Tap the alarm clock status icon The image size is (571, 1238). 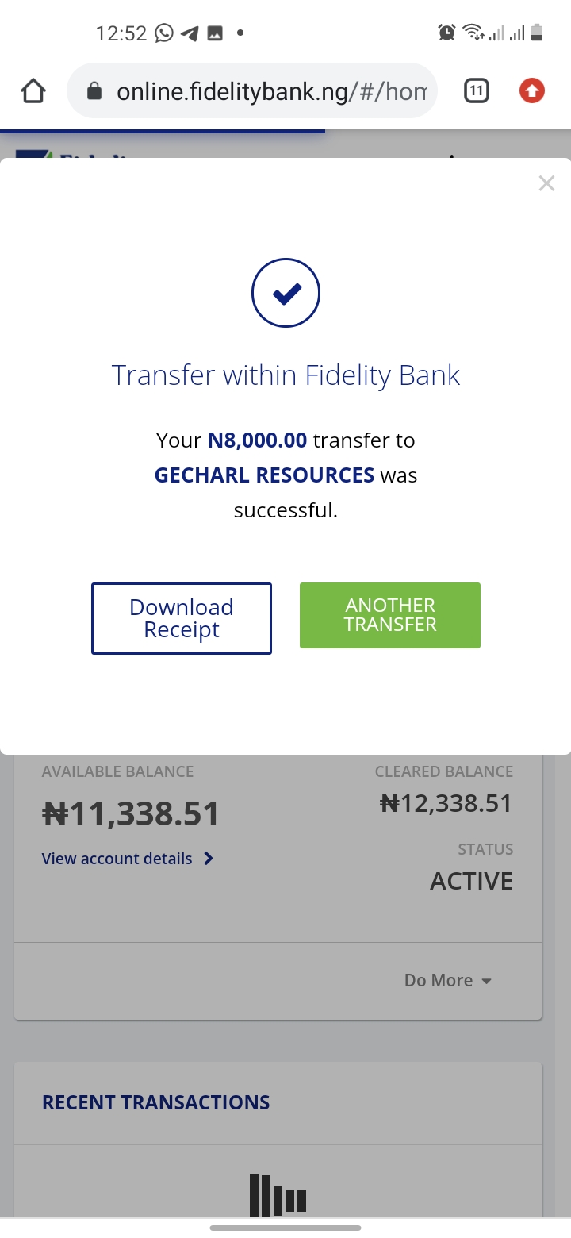coord(446,33)
